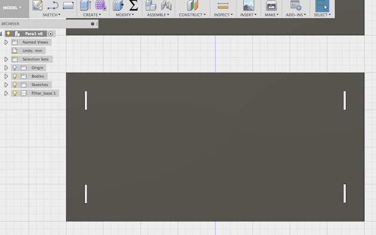
Task: Select the filhar_base:1 label
Action: [43, 93]
